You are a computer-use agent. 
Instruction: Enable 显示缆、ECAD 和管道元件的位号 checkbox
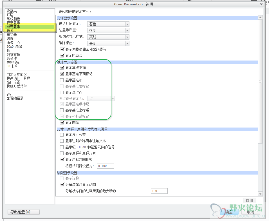[x=62, y=147]
